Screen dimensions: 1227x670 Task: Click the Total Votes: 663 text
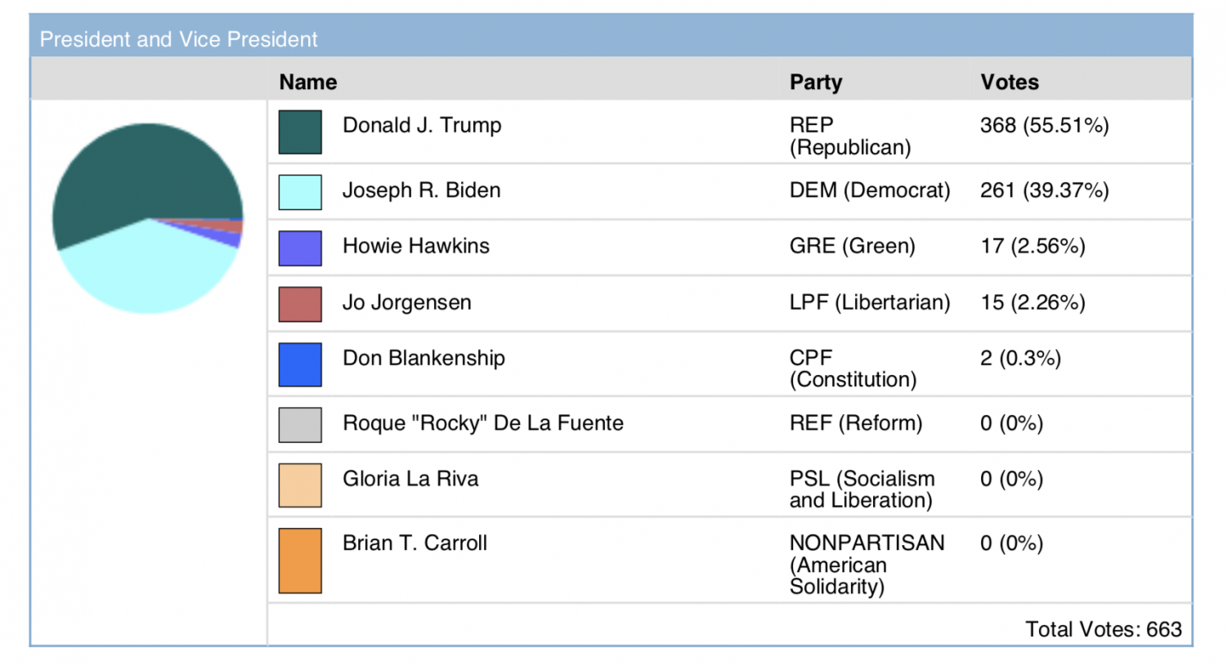[1104, 629]
